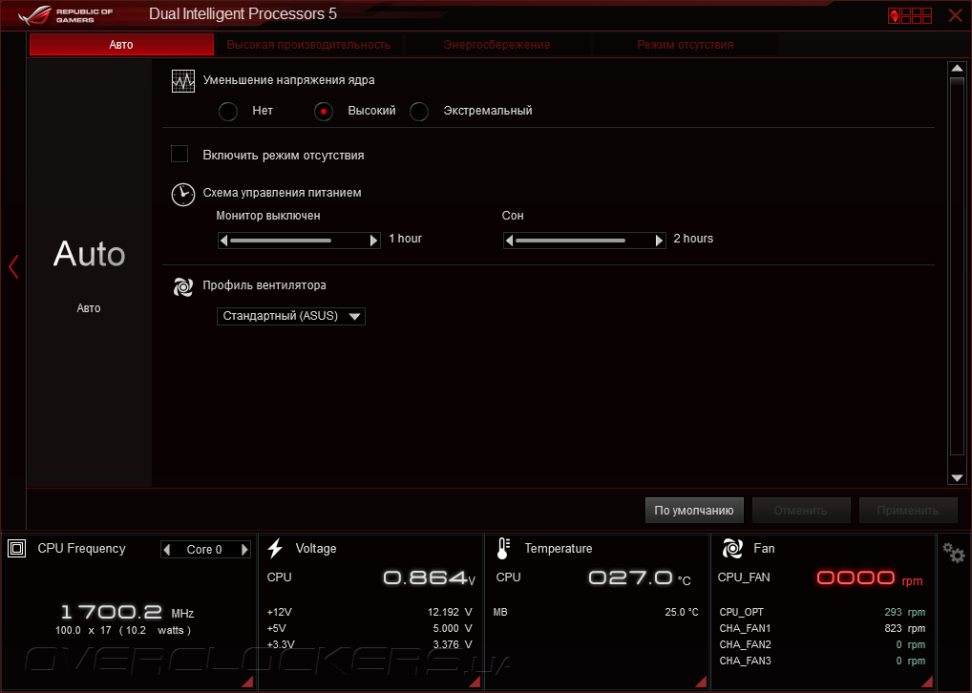This screenshot has height=693, width=972.
Task: Increase Монитор выключен time with right arrow
Action: pyautogui.click(x=373, y=241)
